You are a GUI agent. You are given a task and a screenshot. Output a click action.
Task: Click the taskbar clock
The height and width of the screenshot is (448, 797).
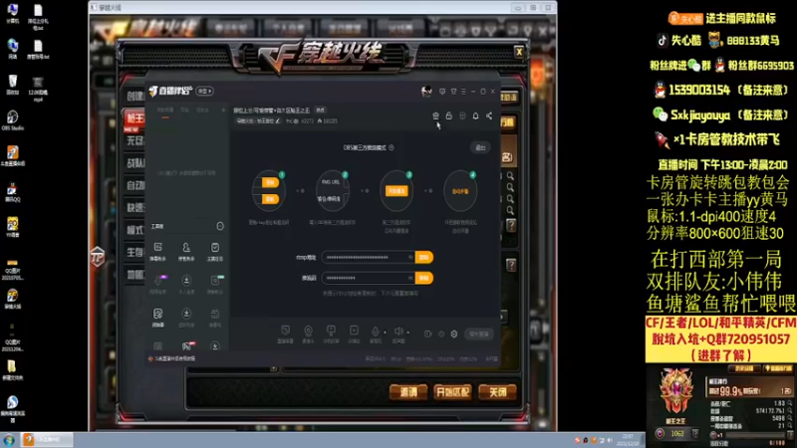629,440
